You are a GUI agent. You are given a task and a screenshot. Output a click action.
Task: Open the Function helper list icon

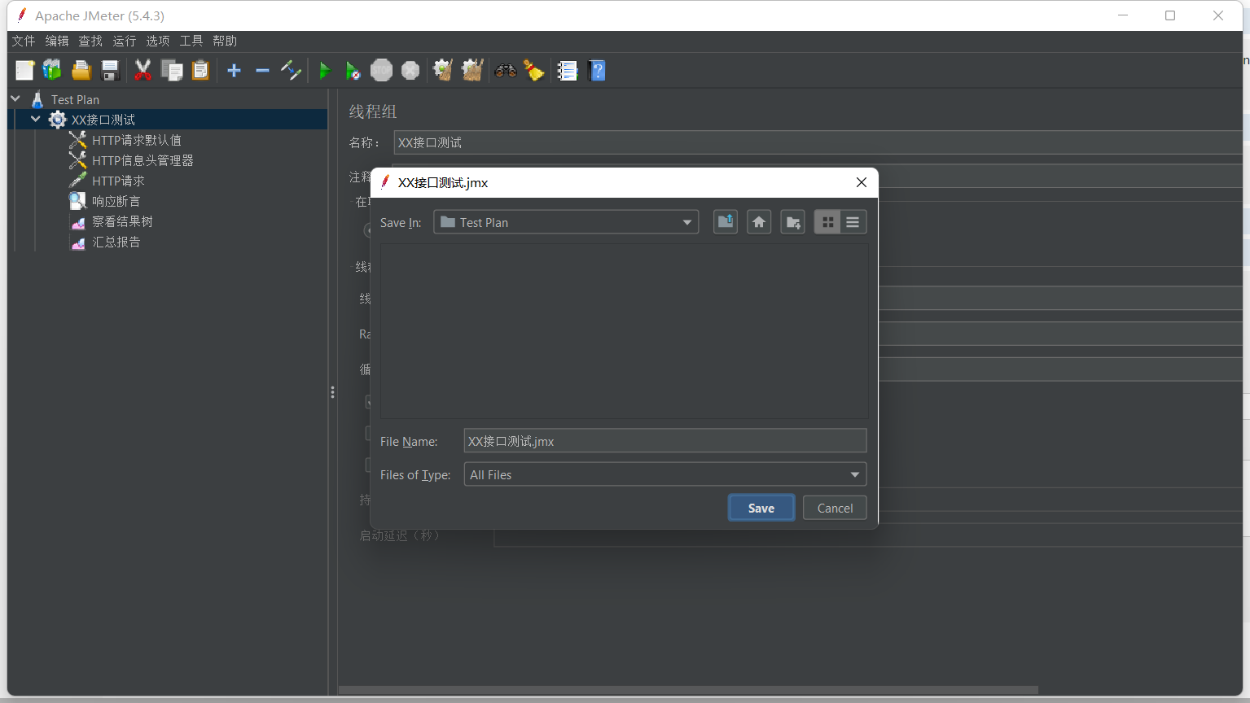click(568, 71)
